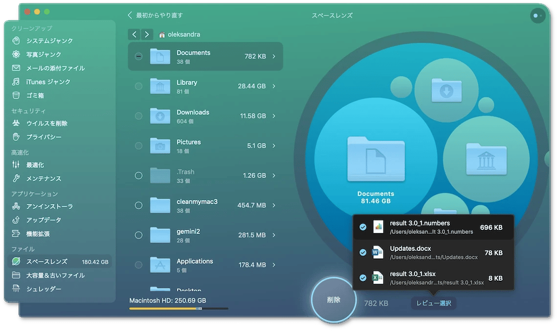557x331 pixels.
Task: Open メールの添付ファイル in the sidebar menu
Action: (x=55, y=68)
